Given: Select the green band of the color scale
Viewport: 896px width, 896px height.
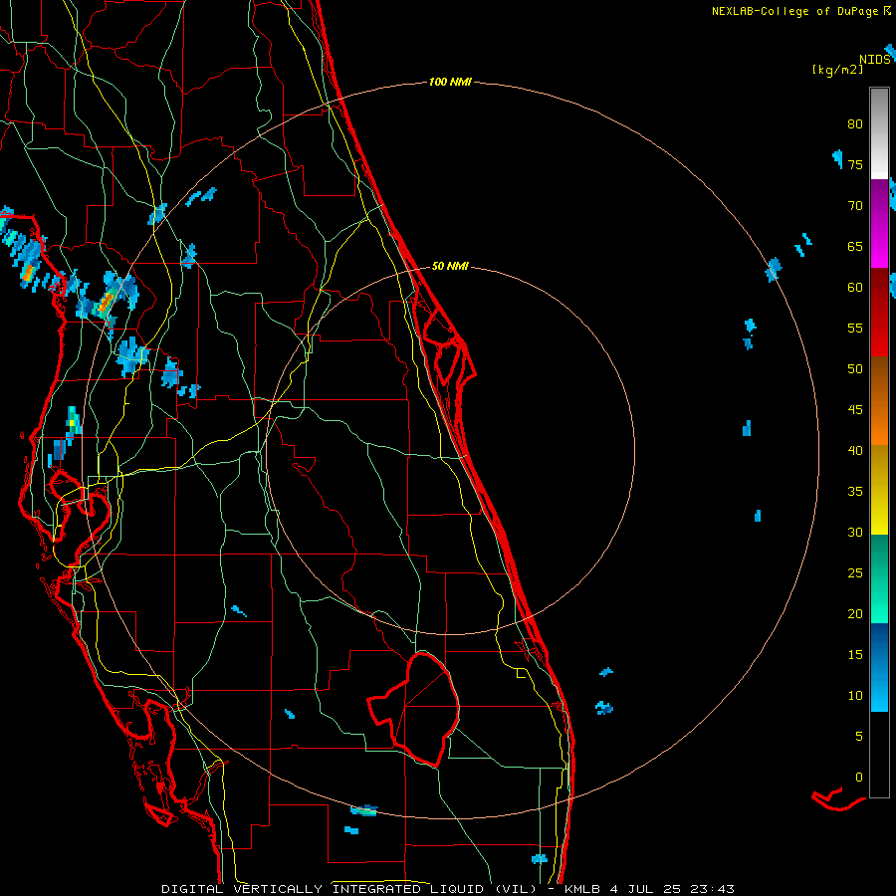Looking at the screenshot, I should click(x=879, y=578).
